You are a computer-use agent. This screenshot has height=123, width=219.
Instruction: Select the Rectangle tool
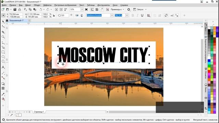click(3, 52)
